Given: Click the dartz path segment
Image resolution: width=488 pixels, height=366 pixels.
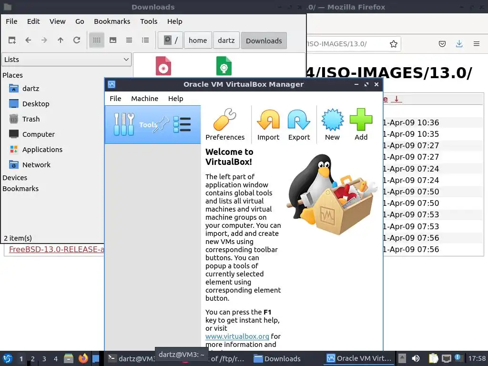Looking at the screenshot, I should pos(226,40).
